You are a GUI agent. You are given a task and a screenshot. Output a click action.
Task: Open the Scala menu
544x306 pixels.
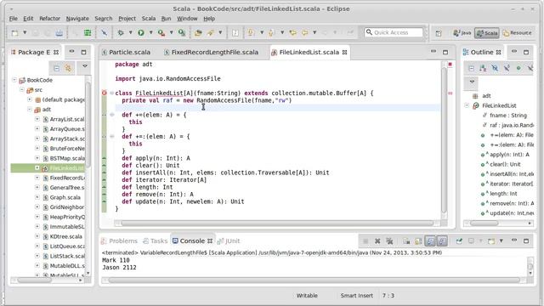(x=149, y=19)
